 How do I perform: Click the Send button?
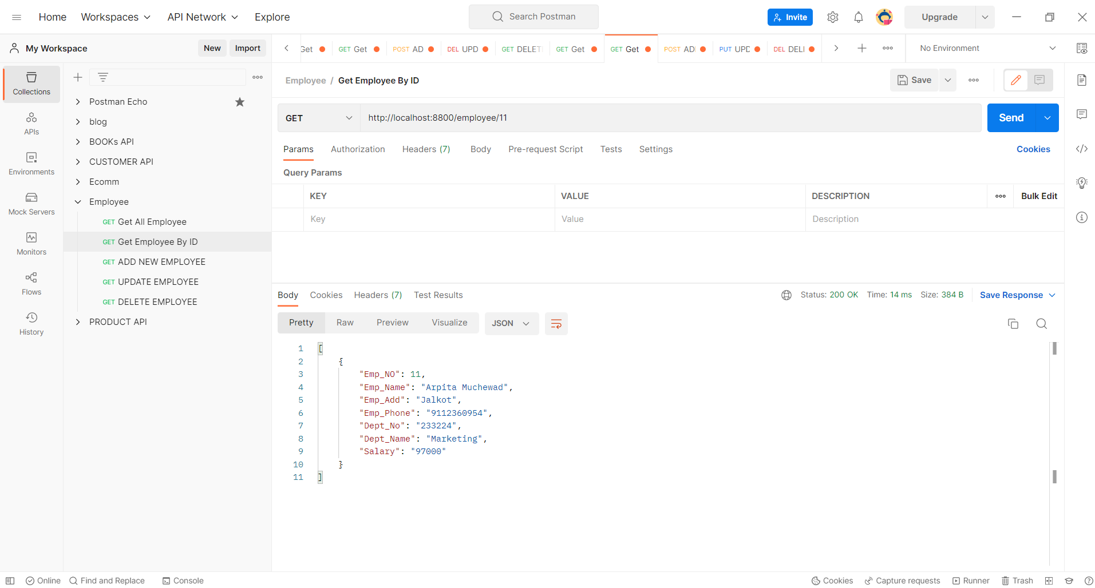click(x=1011, y=118)
